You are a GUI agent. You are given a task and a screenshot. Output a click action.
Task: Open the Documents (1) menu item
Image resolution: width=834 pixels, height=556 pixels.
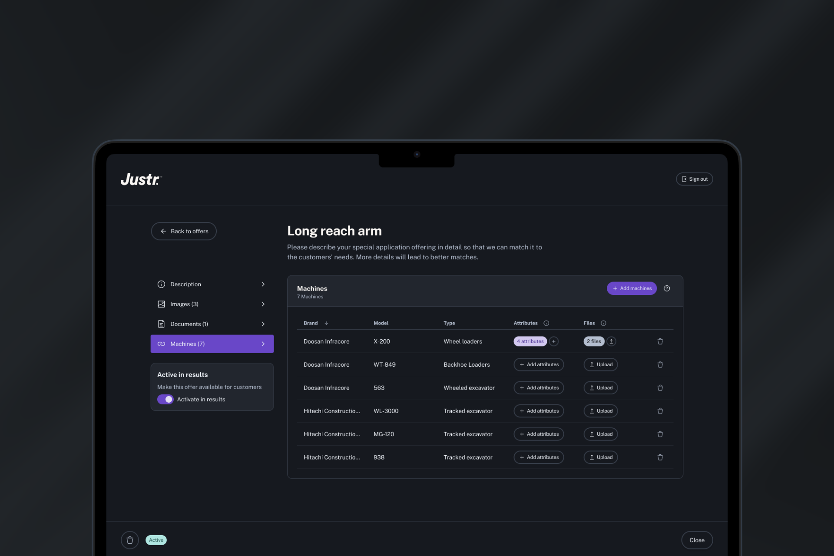click(x=189, y=324)
